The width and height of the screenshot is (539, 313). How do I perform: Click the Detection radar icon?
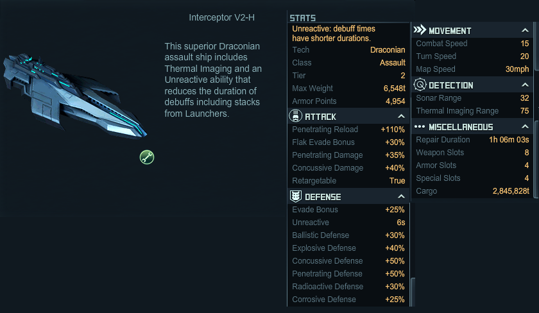tap(420, 85)
